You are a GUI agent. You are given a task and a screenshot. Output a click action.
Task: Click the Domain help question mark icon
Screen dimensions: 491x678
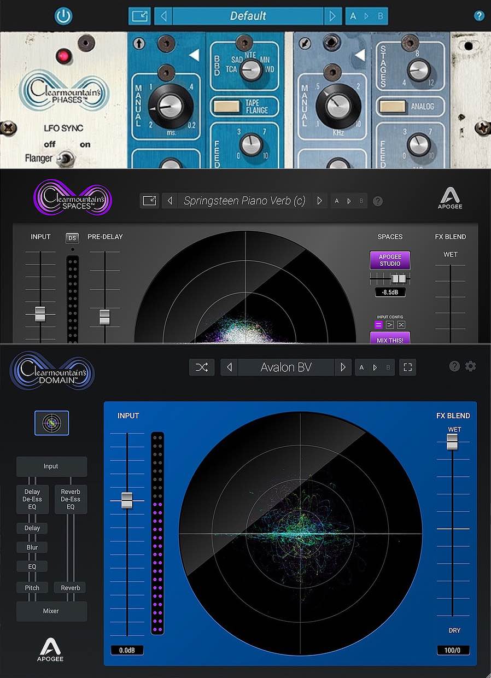point(454,366)
